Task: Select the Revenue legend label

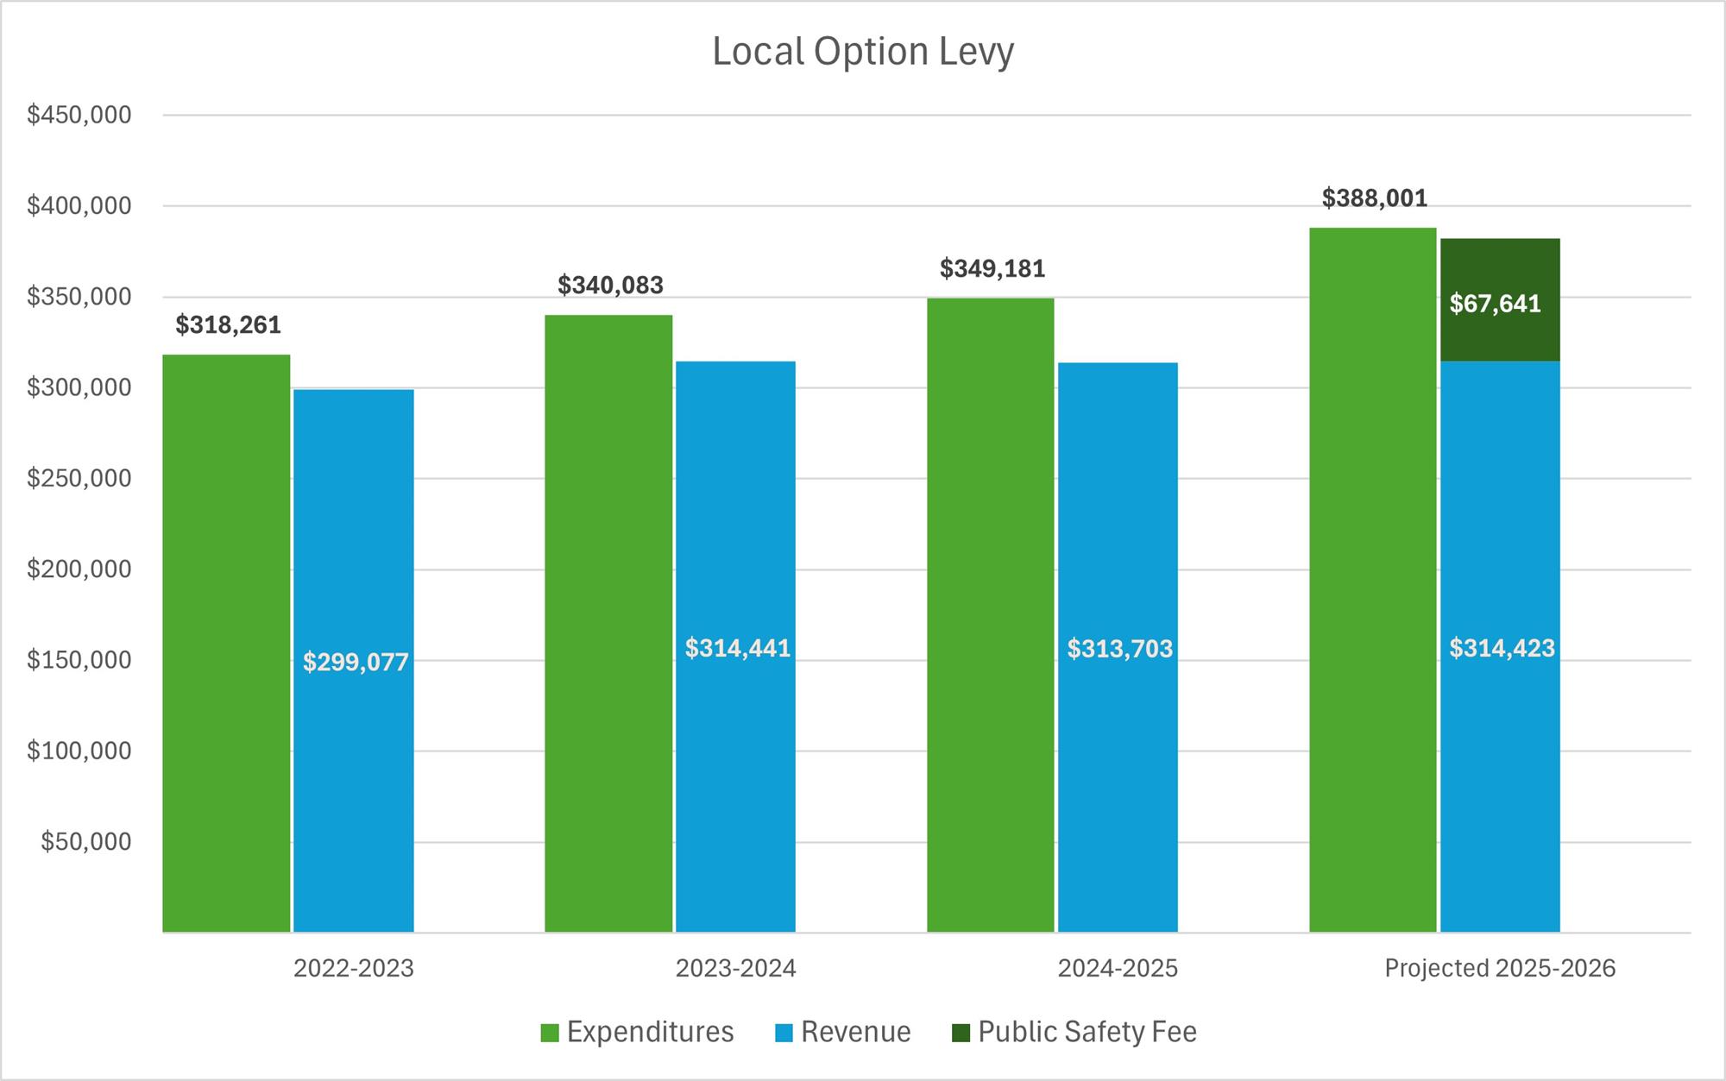Action: (855, 1033)
